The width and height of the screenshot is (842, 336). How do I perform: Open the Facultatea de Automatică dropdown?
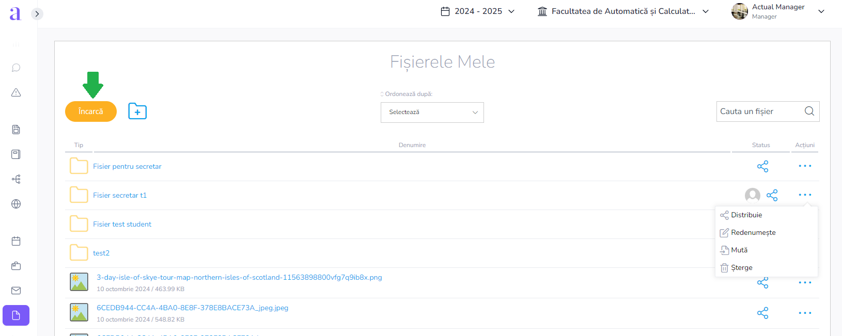coord(623,11)
